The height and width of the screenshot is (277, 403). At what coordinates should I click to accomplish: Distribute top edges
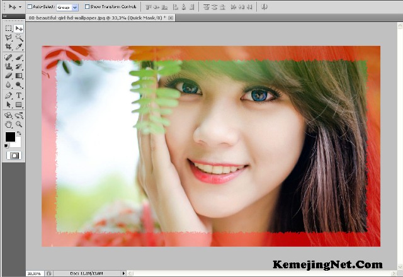click(207, 7)
